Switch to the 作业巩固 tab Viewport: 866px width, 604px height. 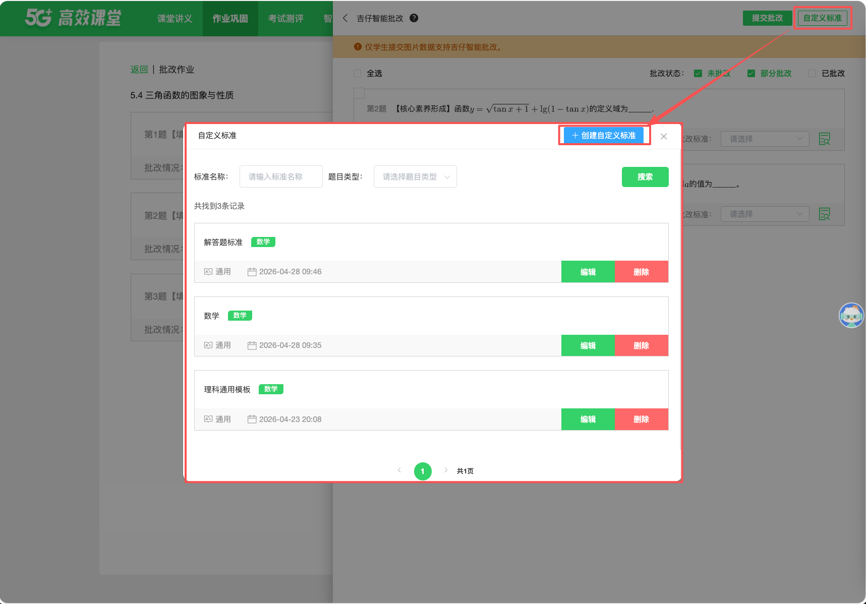(x=230, y=19)
